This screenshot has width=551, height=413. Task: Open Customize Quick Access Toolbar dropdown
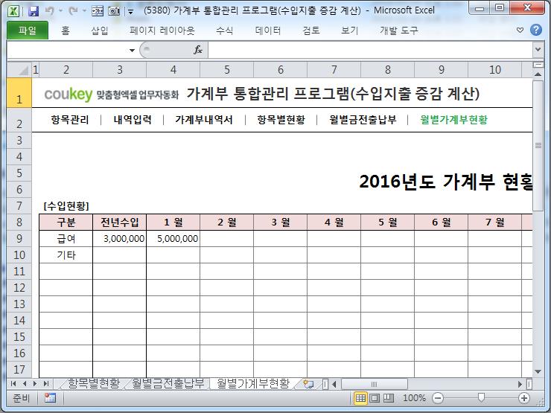[x=131, y=12]
